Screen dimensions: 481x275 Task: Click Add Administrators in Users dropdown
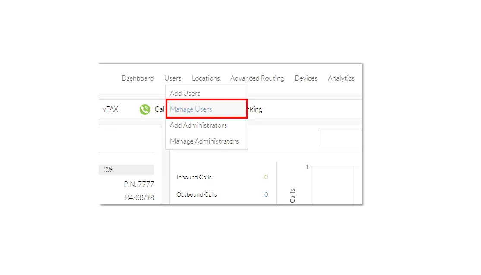tap(198, 125)
